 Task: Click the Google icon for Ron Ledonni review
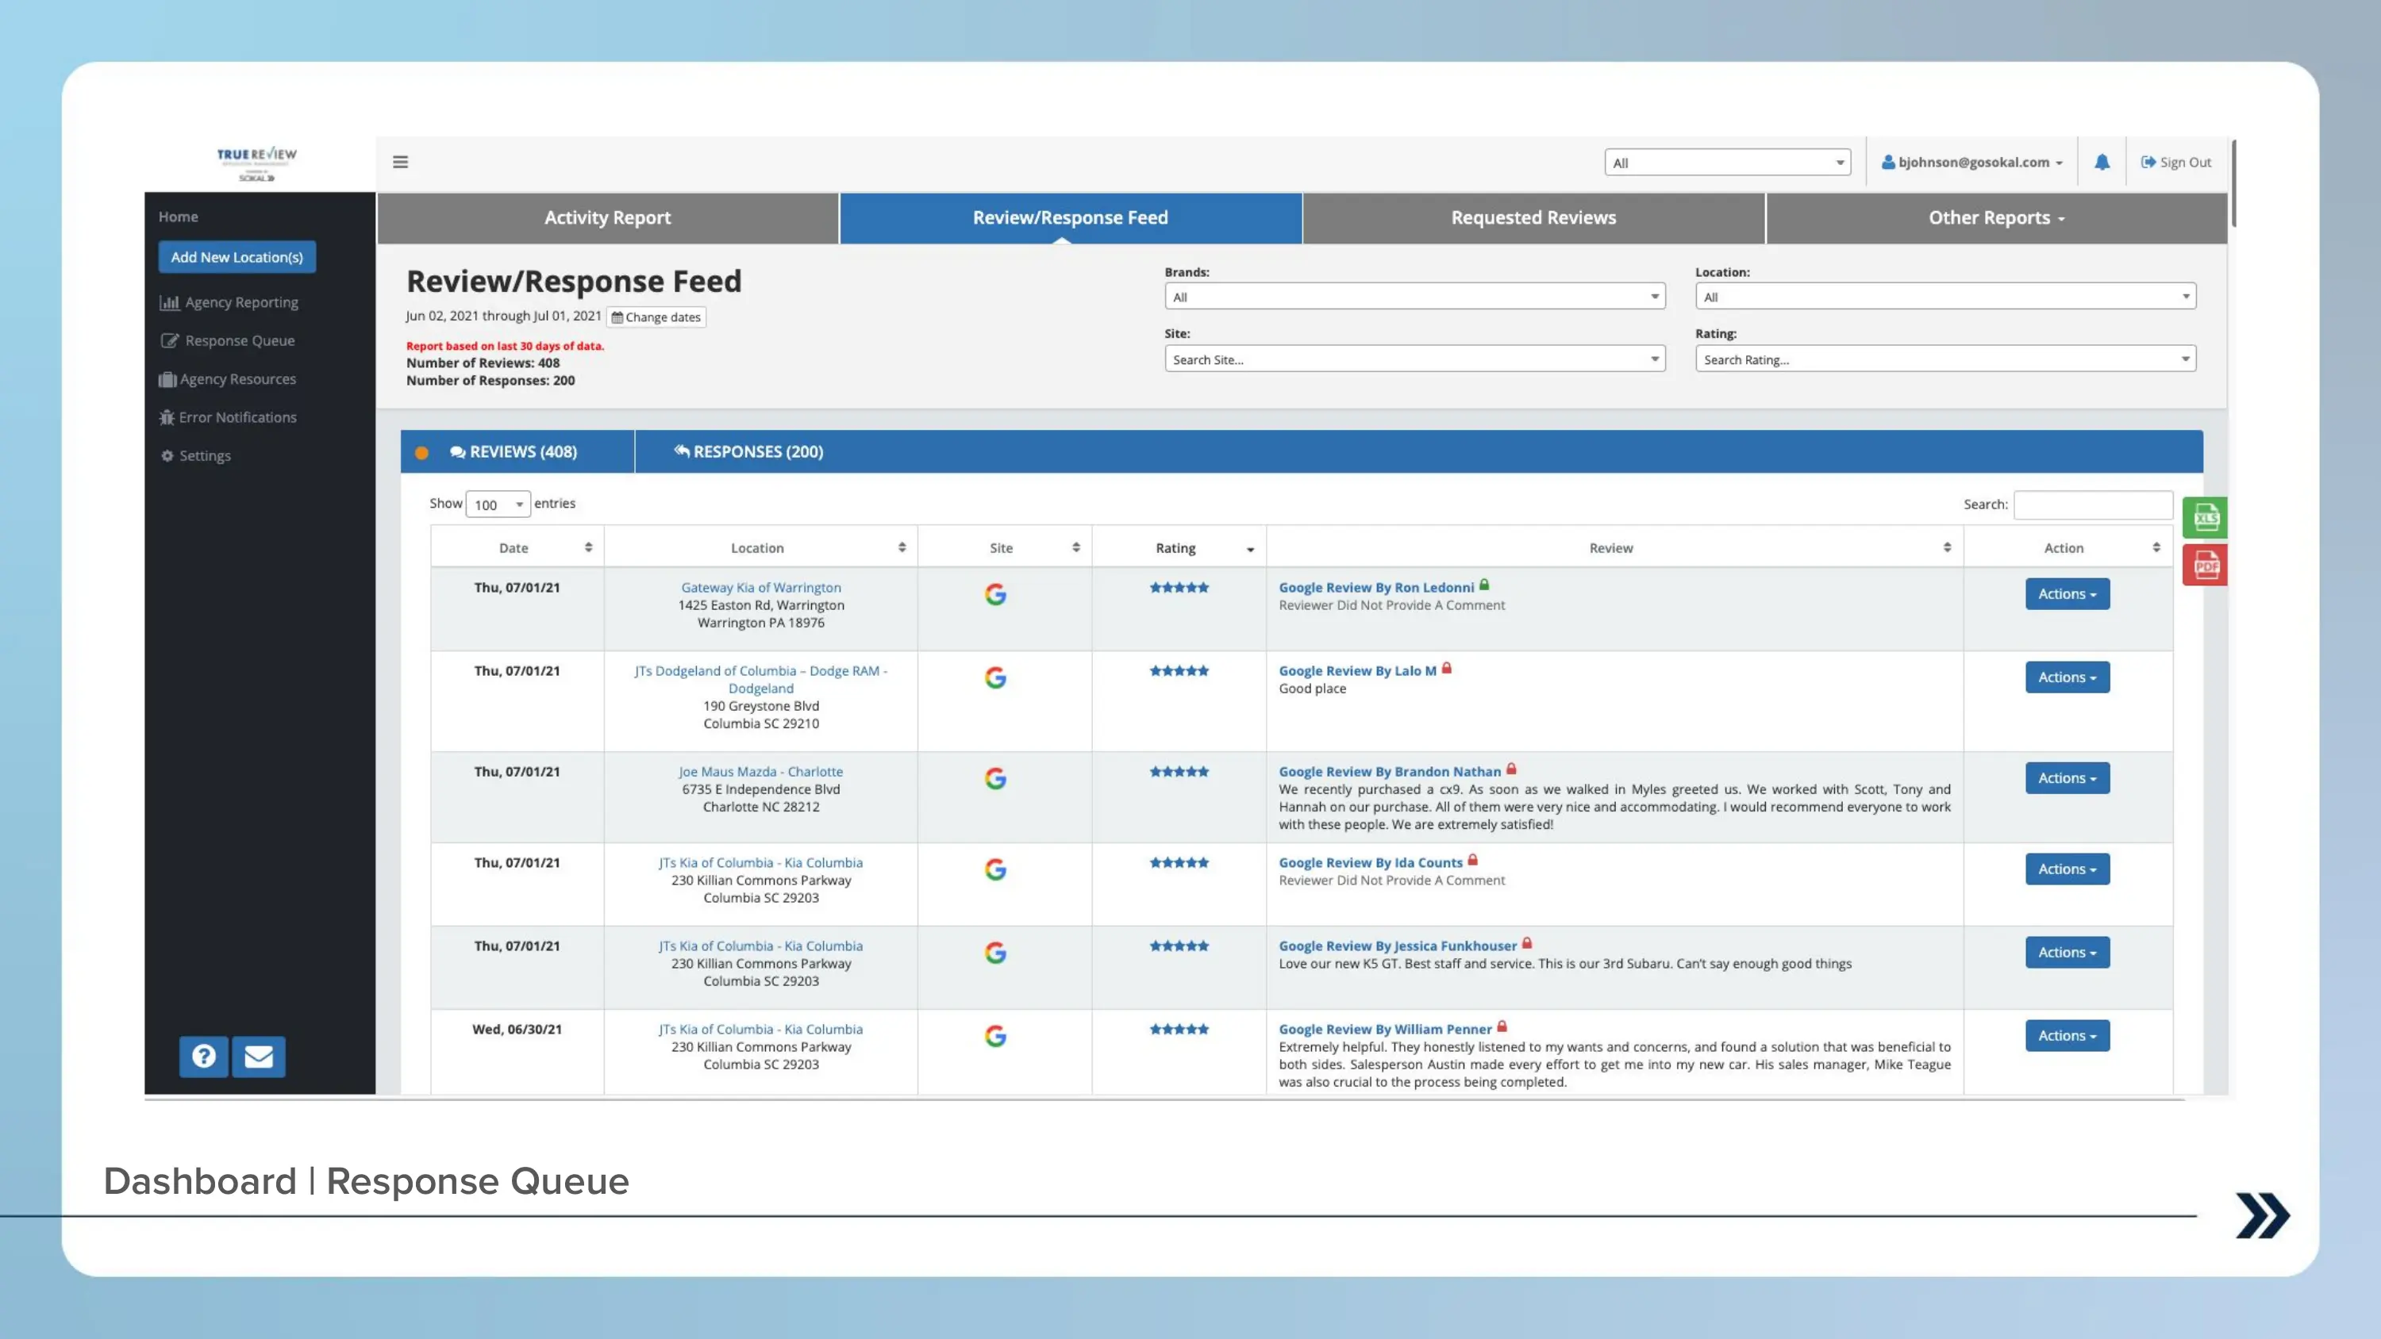click(x=994, y=594)
